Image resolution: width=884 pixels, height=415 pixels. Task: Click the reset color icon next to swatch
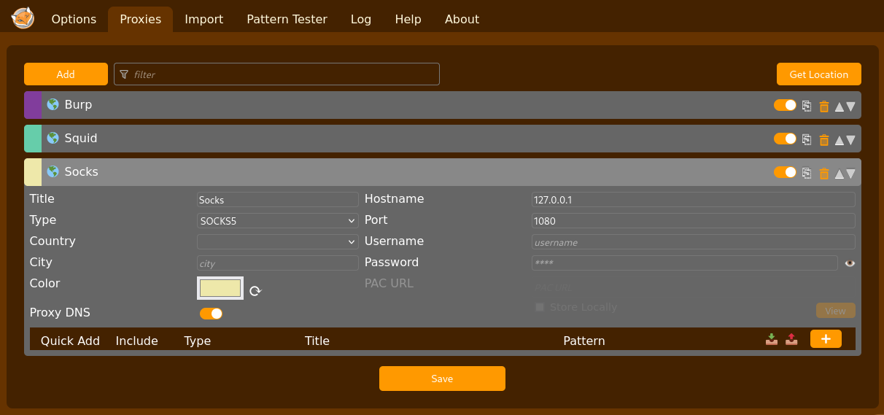click(255, 291)
